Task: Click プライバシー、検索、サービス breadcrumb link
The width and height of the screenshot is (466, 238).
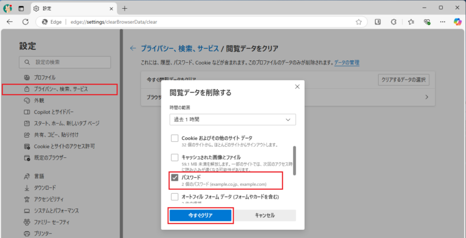Action: [179, 48]
